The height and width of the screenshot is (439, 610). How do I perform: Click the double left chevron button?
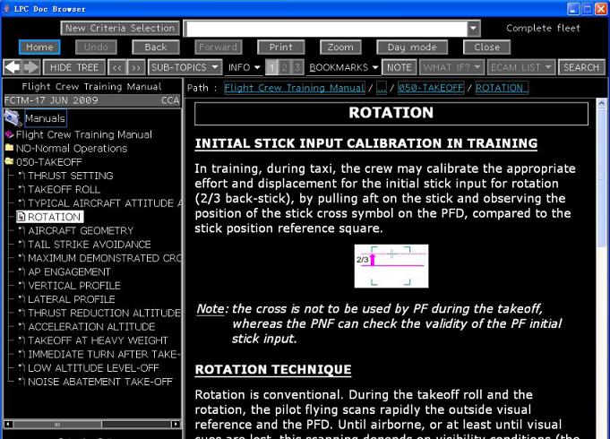[117, 67]
